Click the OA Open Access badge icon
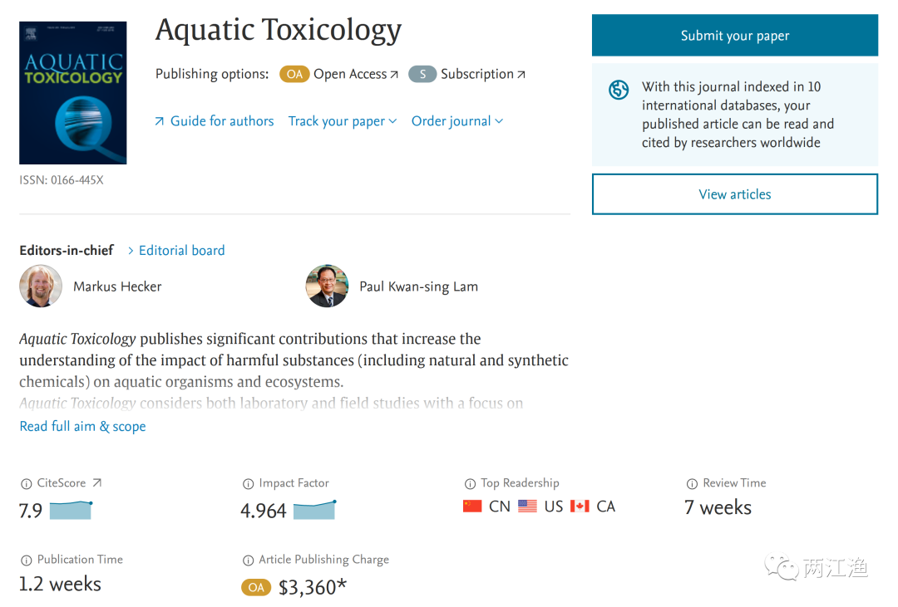 pos(294,75)
